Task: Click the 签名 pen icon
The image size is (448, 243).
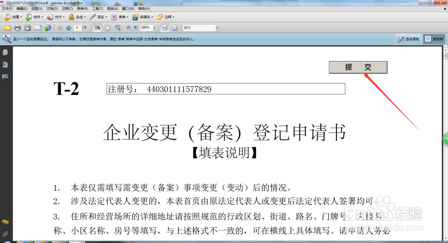Action: tap(93, 17)
